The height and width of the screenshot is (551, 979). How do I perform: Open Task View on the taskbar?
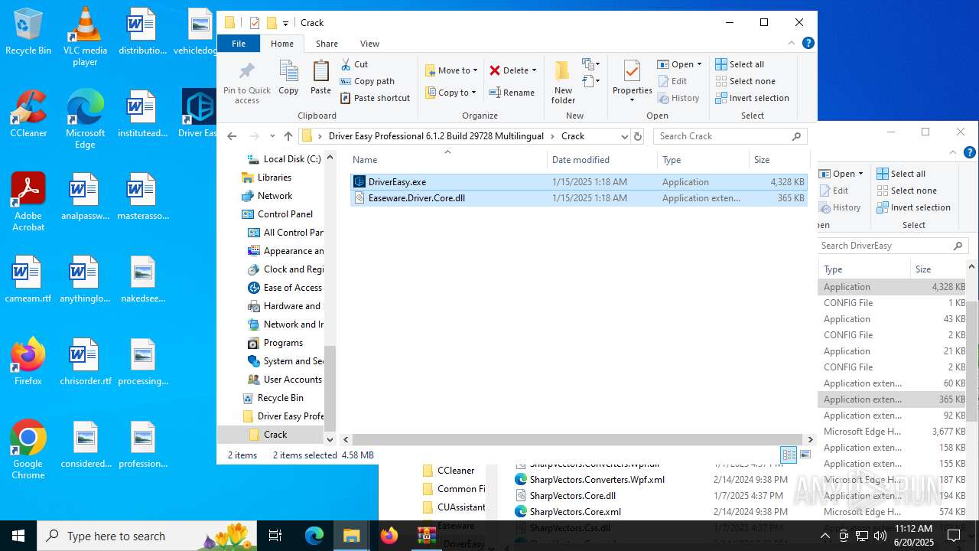click(275, 536)
